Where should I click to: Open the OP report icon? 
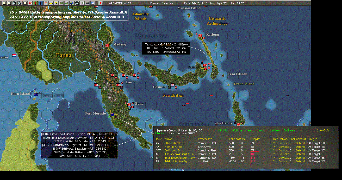coord(82,3)
